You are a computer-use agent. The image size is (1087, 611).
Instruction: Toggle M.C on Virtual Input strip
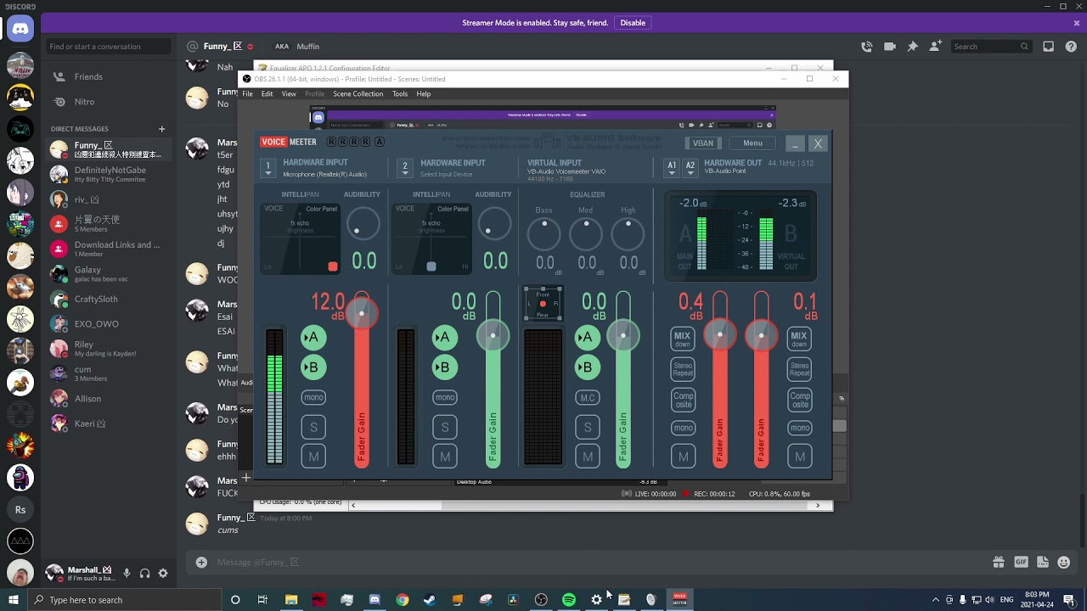pyautogui.click(x=587, y=397)
